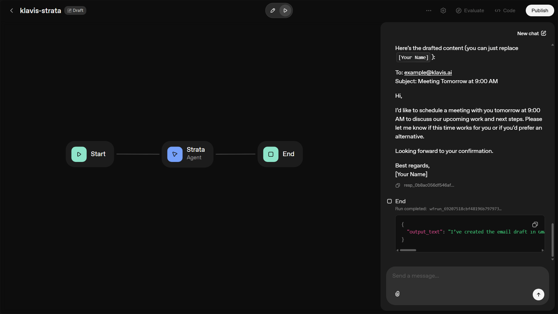Open workflow settings with the gear icon
The width and height of the screenshot is (558, 314).
[x=443, y=10]
